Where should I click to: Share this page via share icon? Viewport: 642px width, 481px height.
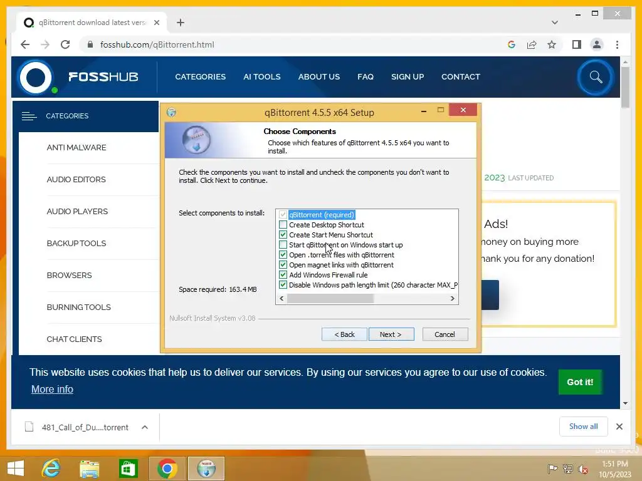point(532,44)
